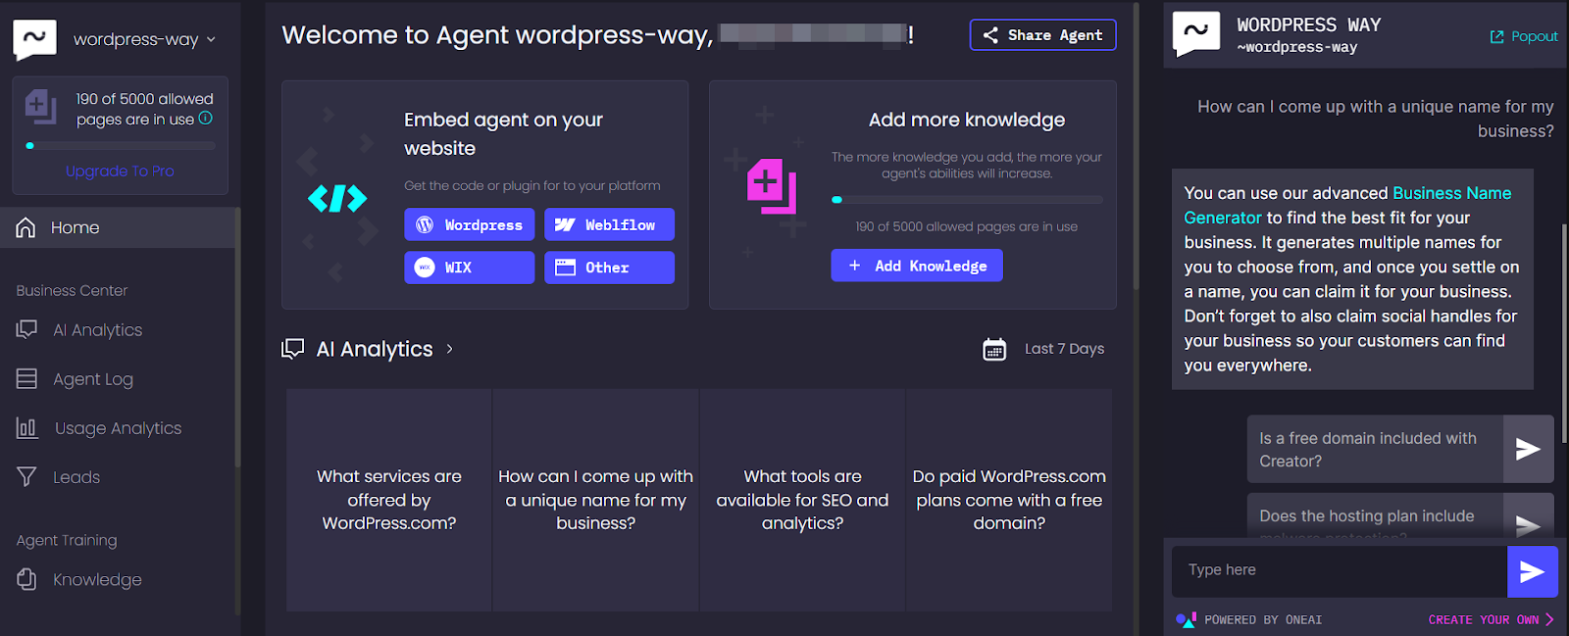Click the Leads funnel icon
The width and height of the screenshot is (1569, 636).
pyautogui.click(x=26, y=477)
